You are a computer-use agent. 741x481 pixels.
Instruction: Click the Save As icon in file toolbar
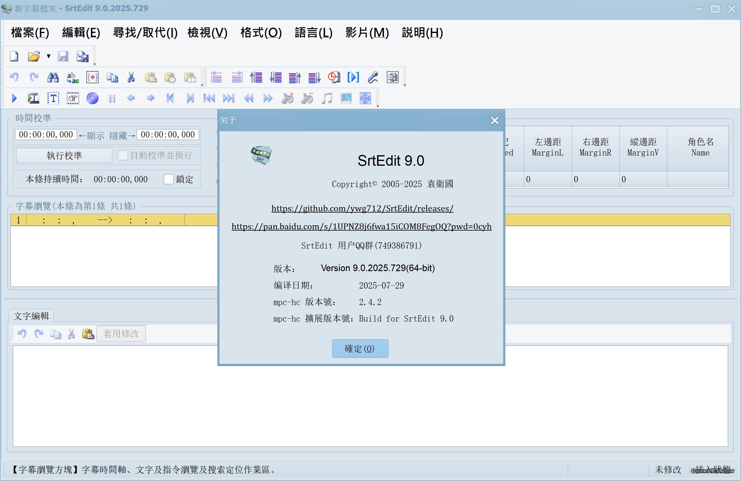tap(83, 56)
